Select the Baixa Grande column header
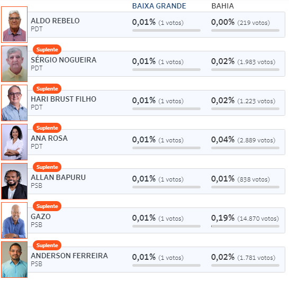This screenshot has width=289, height=281. point(159,6)
